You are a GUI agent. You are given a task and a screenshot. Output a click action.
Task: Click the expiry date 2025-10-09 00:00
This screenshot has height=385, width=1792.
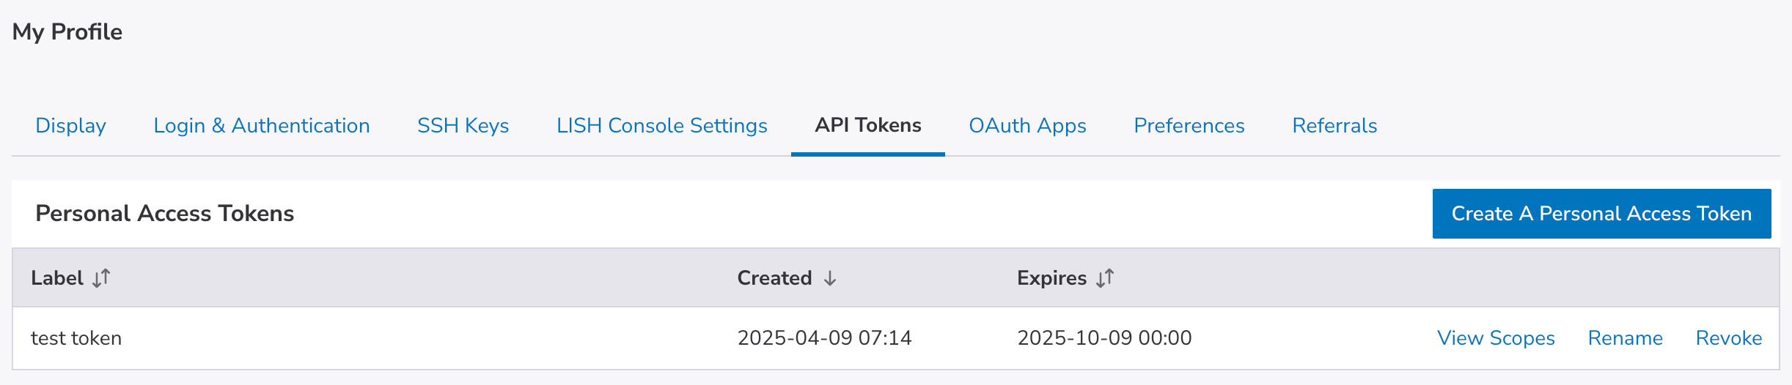1104,338
